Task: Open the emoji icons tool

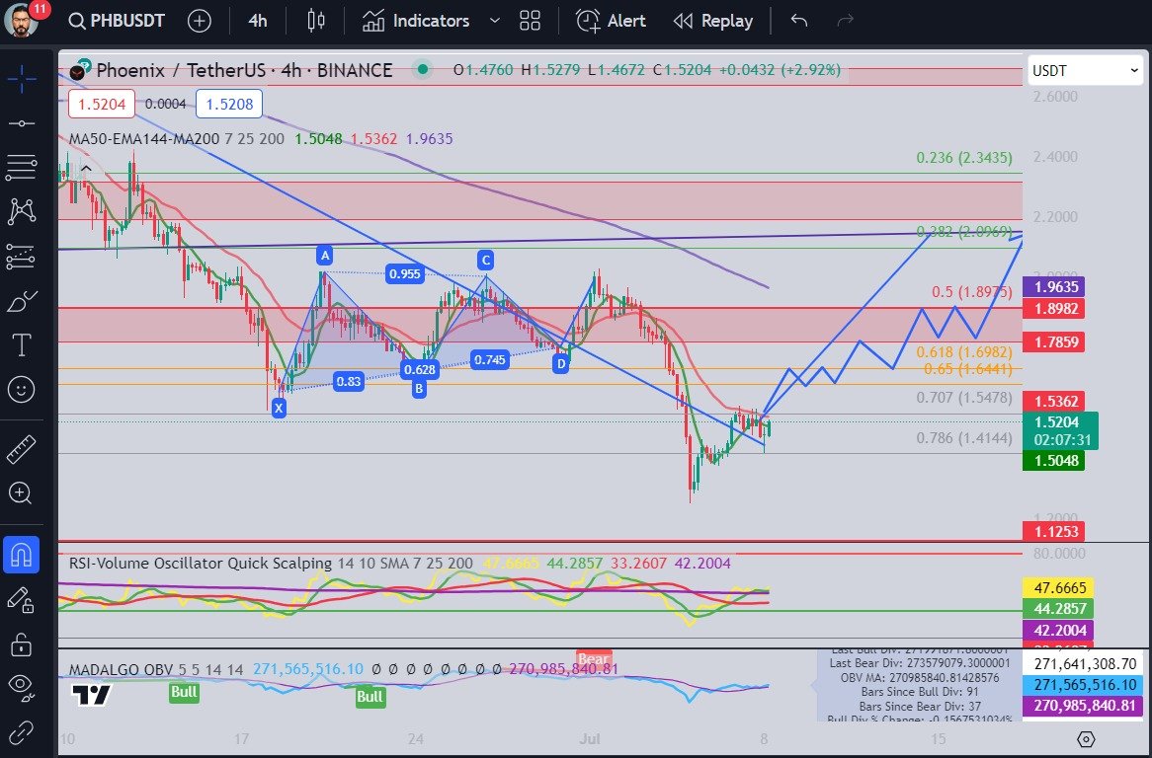Action: [x=22, y=389]
